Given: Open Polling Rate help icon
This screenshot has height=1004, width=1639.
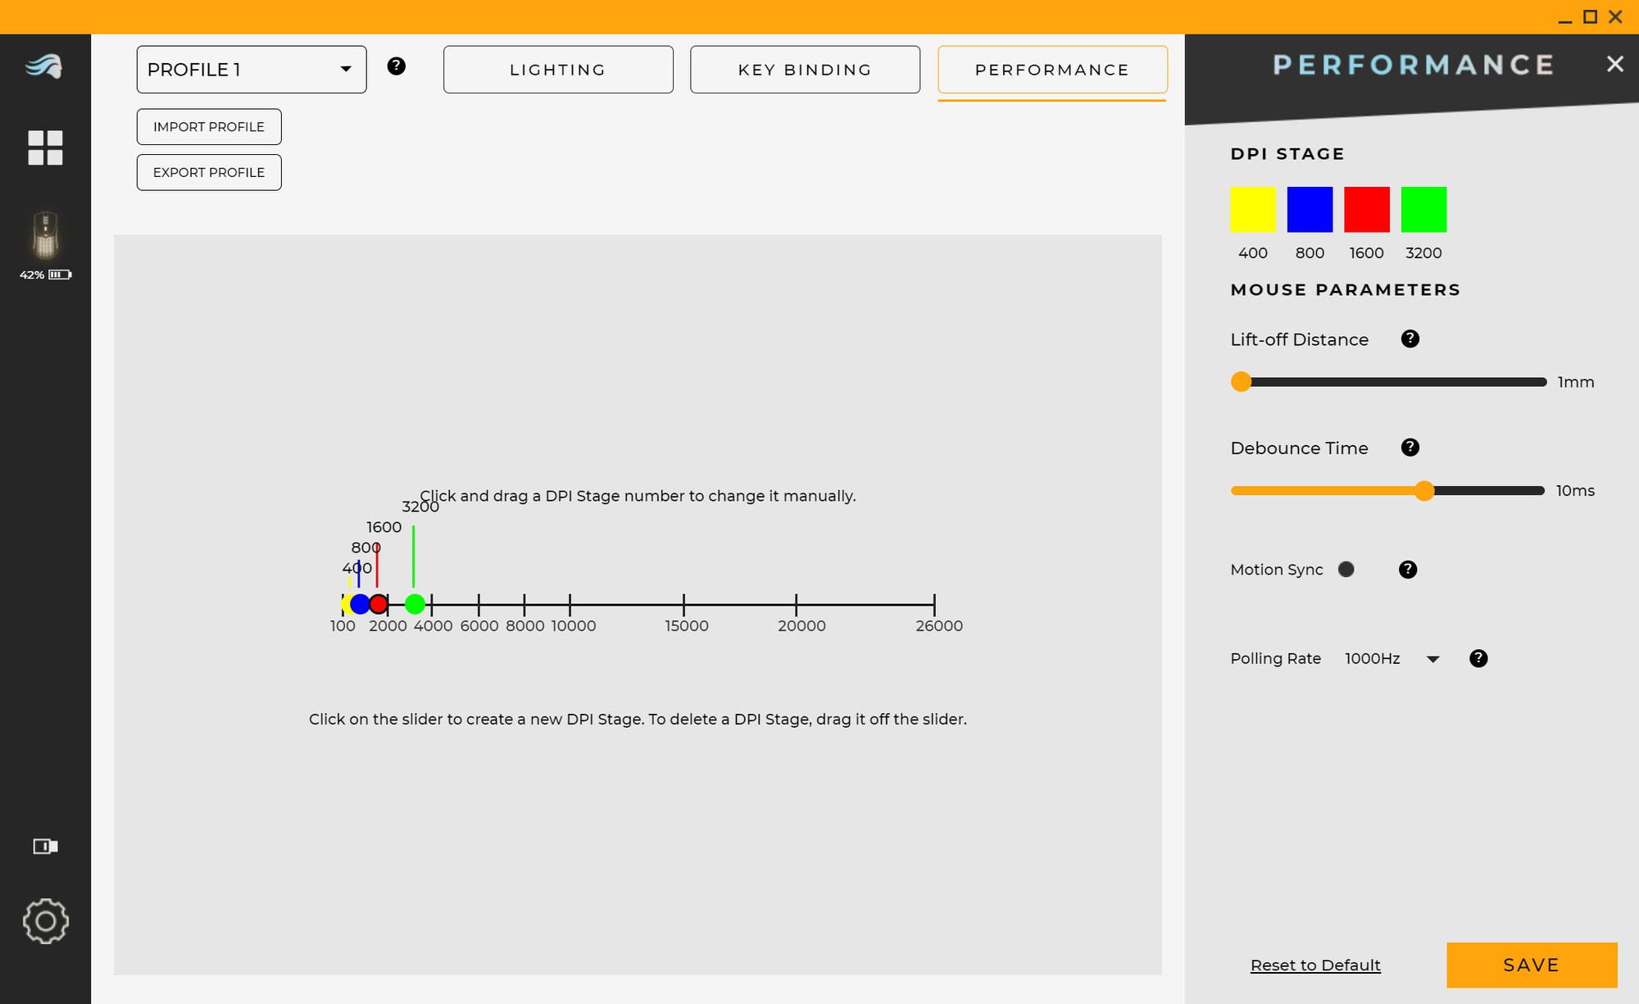Looking at the screenshot, I should point(1478,658).
